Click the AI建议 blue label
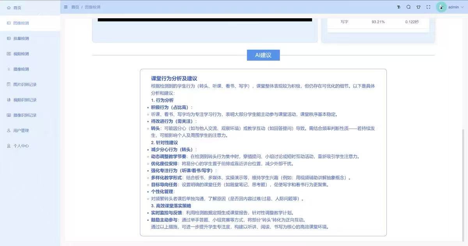The width and height of the screenshot is (468, 246). [263, 55]
